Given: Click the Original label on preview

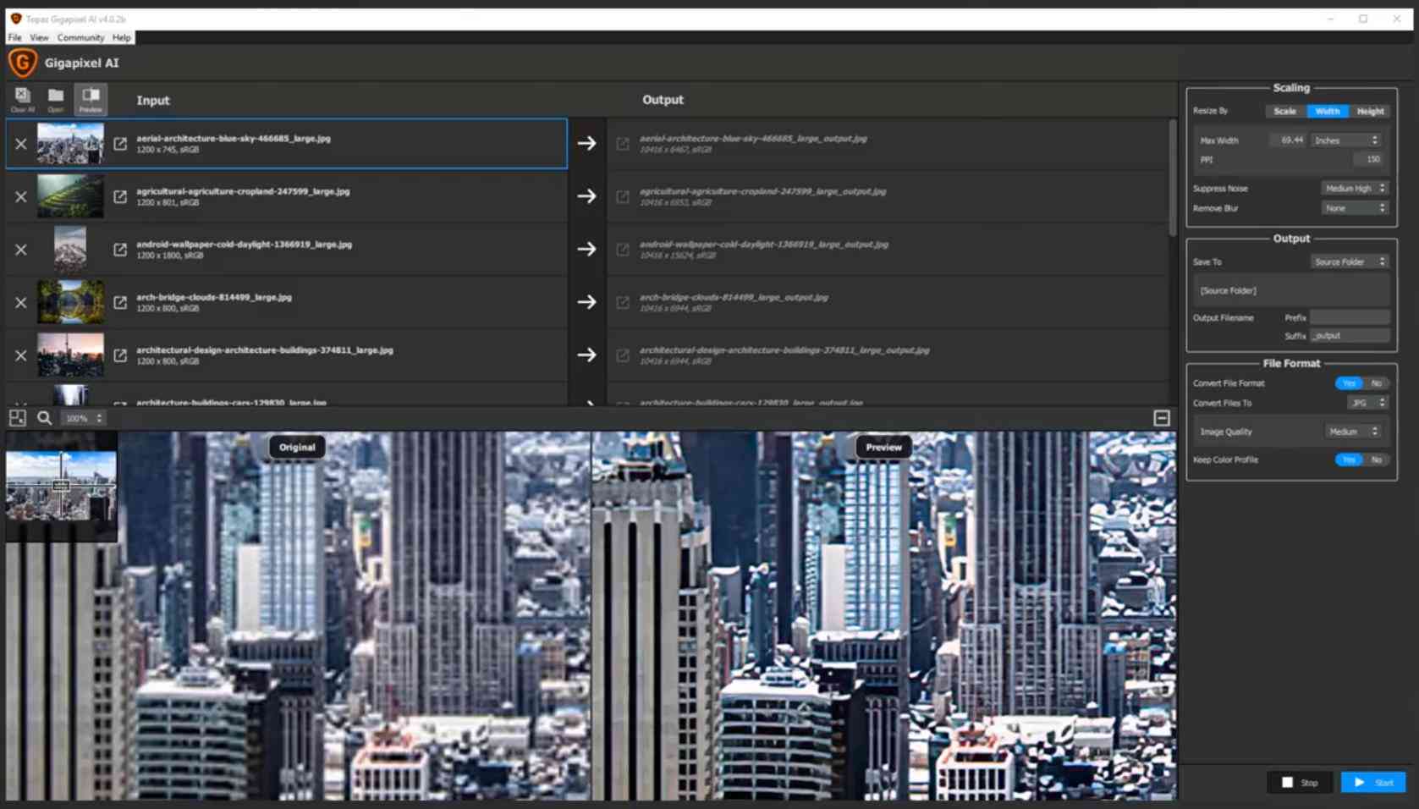Looking at the screenshot, I should click(297, 447).
